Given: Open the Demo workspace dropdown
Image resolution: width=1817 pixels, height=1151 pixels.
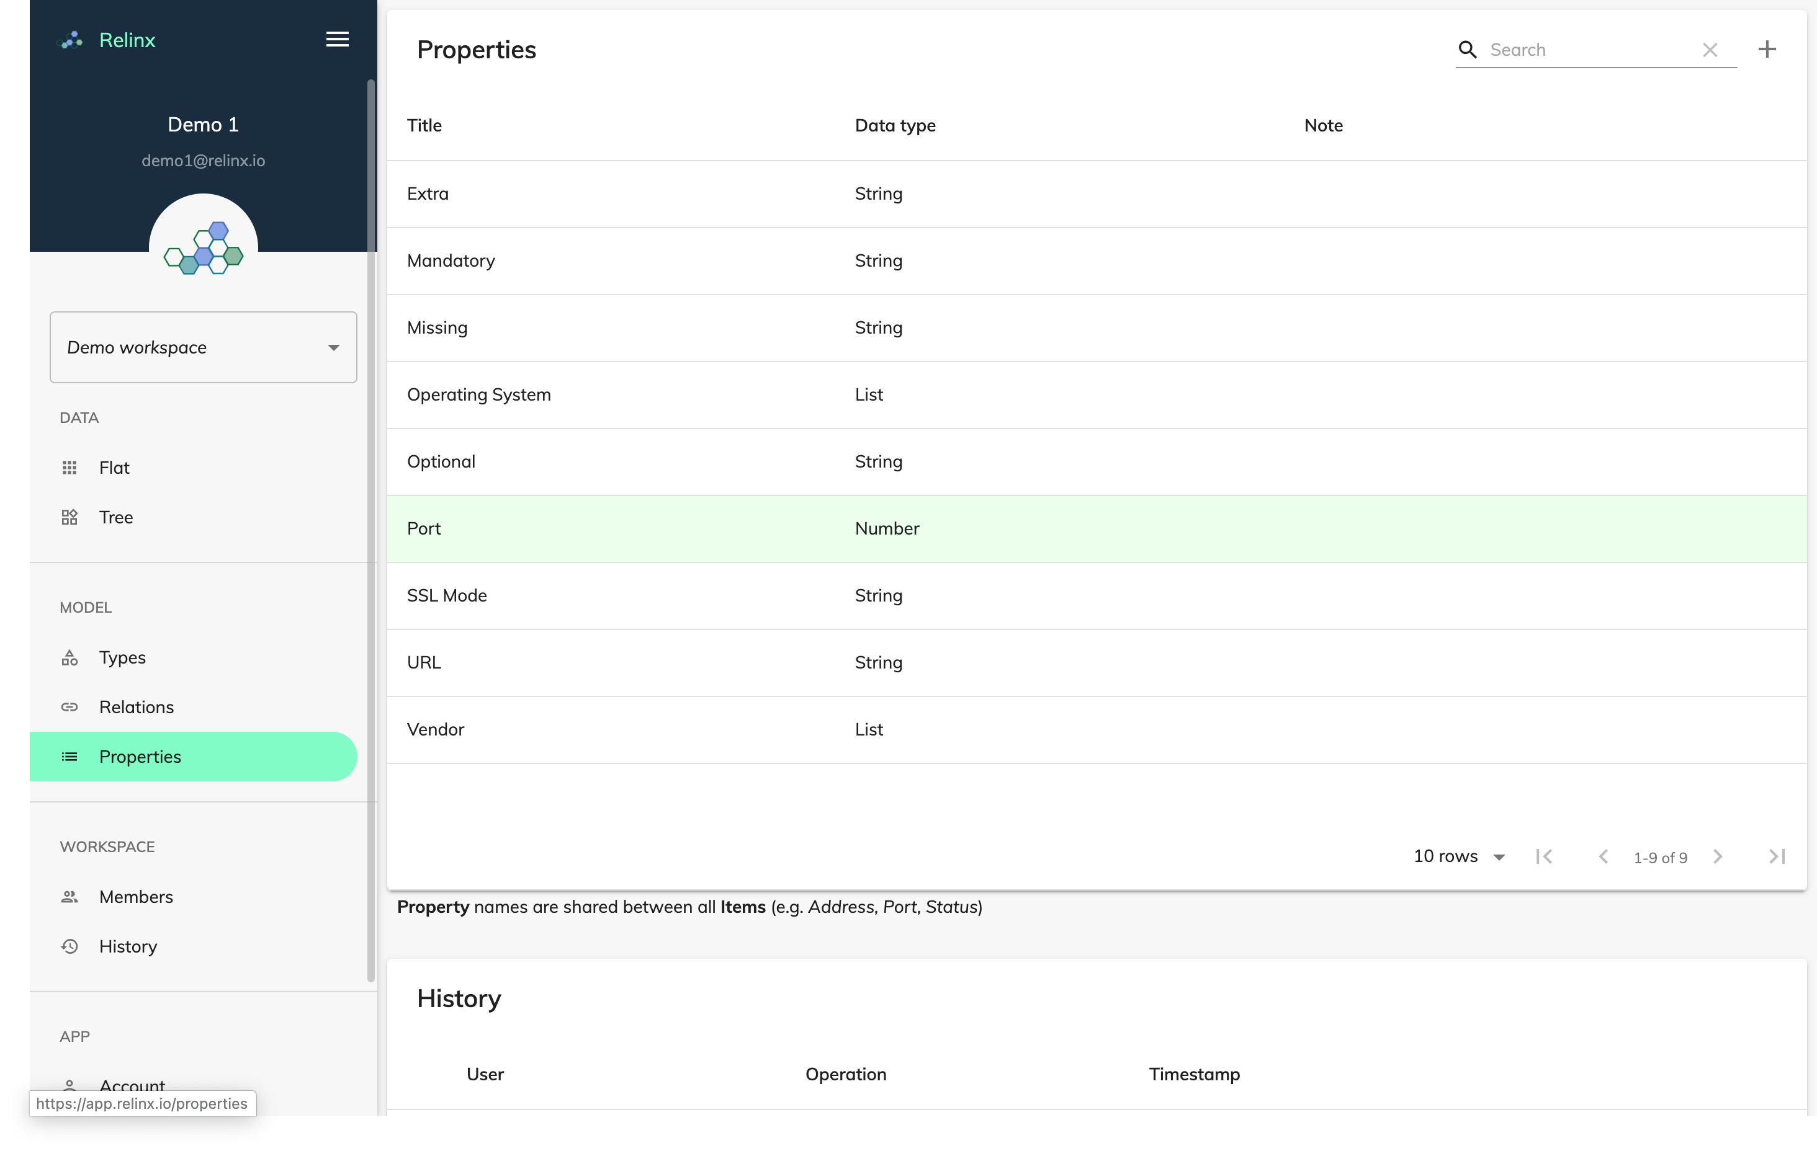Looking at the screenshot, I should 203,347.
